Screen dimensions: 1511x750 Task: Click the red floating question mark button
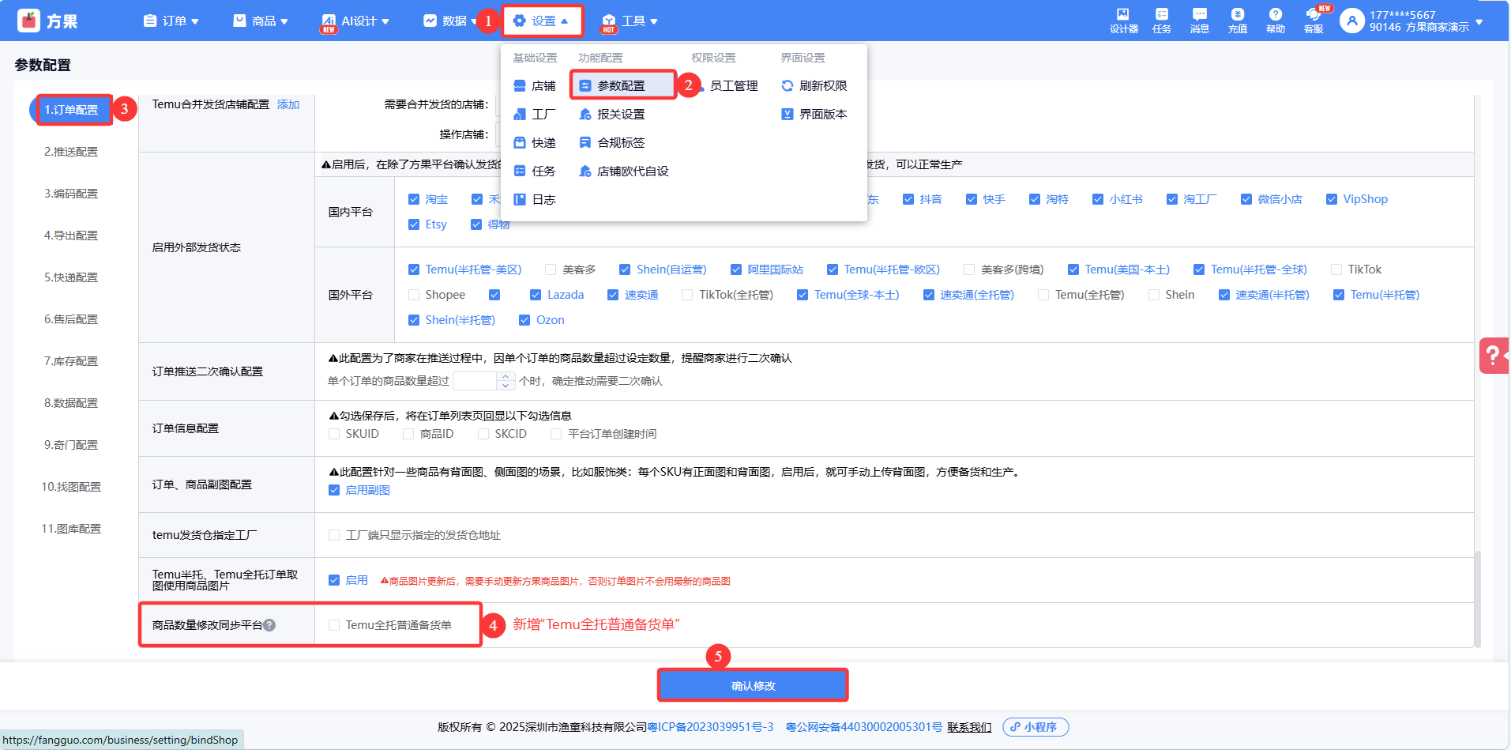pyautogui.click(x=1493, y=356)
